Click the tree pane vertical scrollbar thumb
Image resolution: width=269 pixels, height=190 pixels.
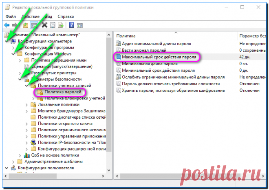pyautogui.click(x=109, y=94)
